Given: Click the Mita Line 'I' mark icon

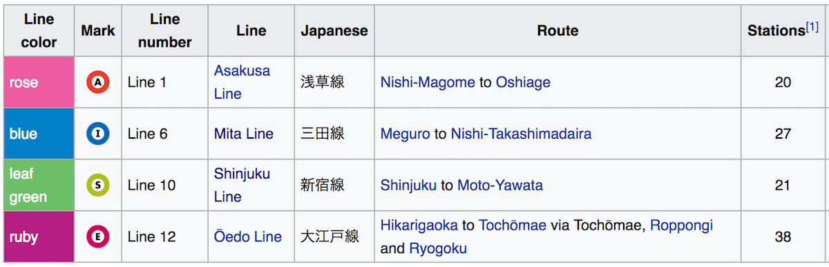Looking at the screenshot, I should click(98, 134).
